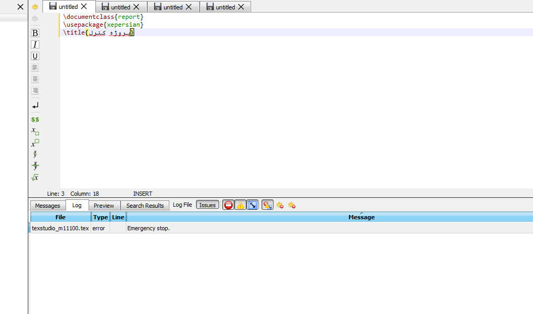Insert a square root symbol
The image size is (533, 314).
35,178
